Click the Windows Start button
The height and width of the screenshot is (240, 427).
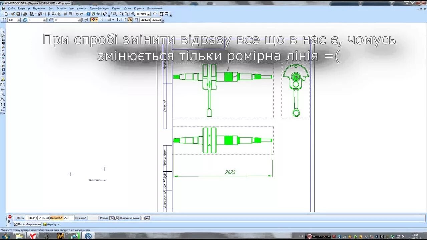point(6,236)
